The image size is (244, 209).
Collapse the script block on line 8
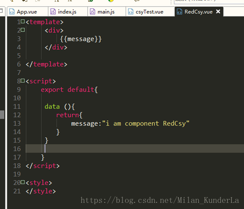pyautogui.click(x=23, y=80)
